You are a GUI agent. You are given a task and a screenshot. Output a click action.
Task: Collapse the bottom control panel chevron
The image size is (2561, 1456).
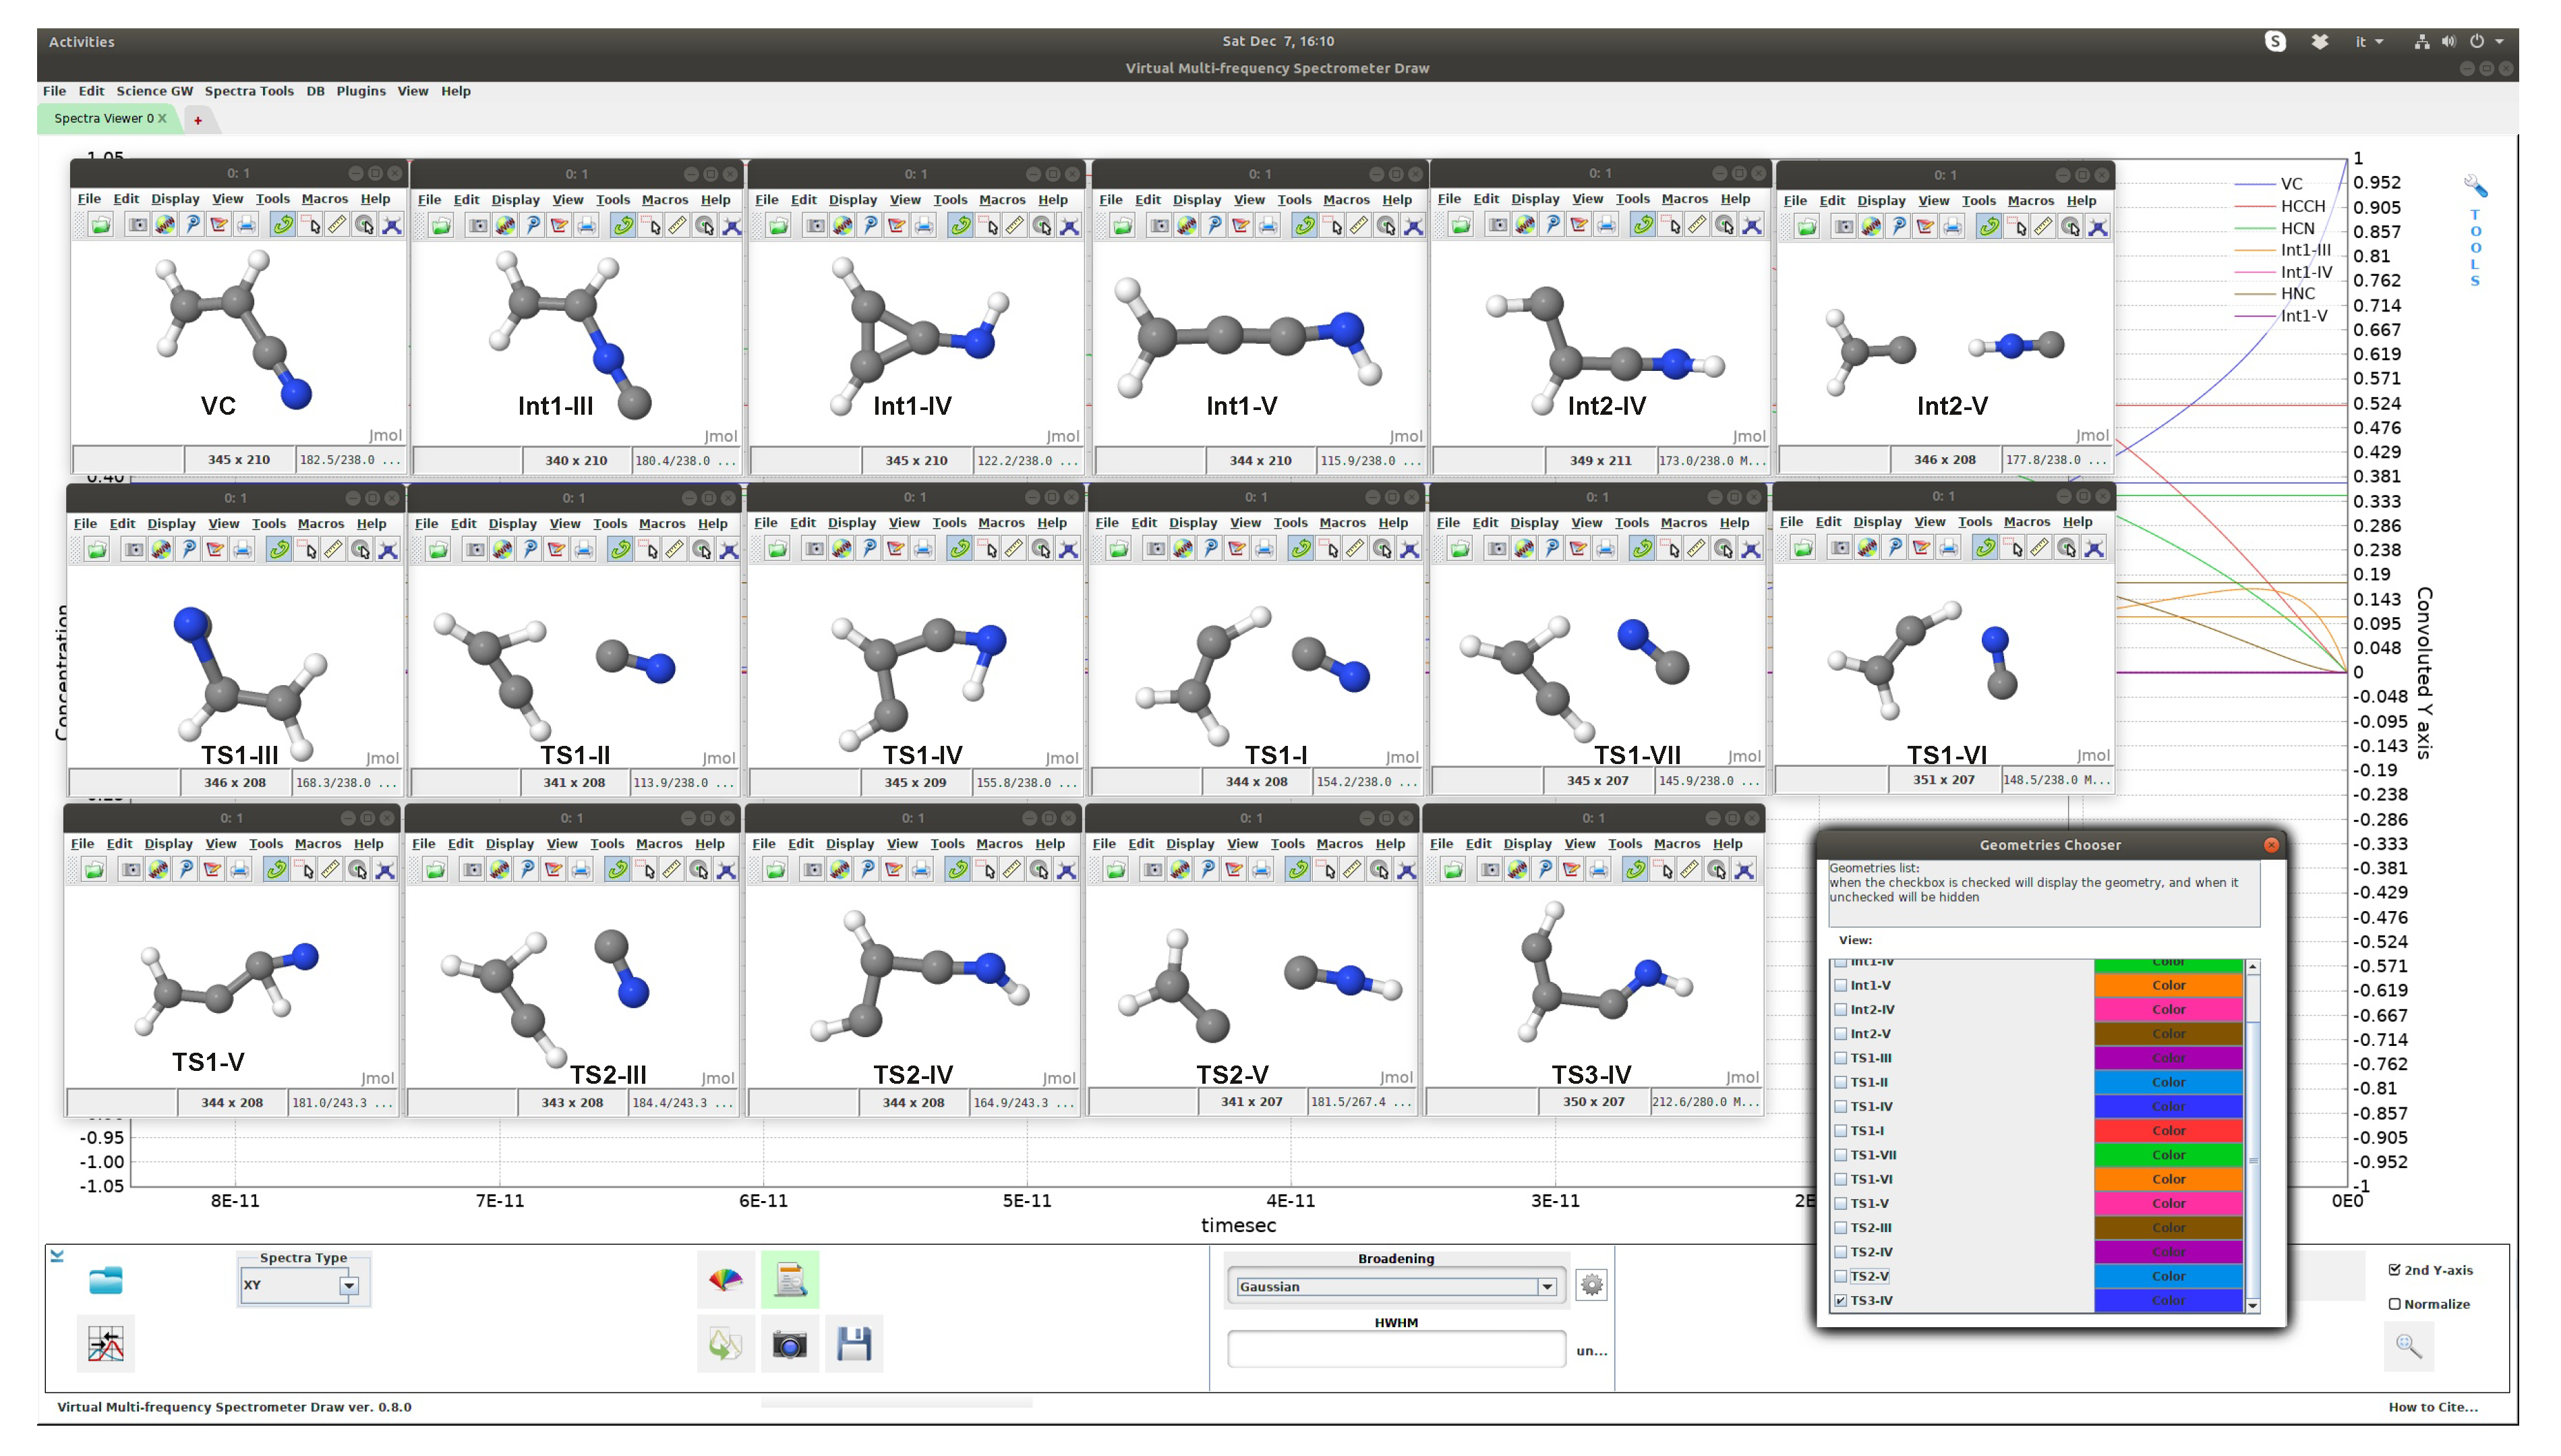coord(57,1256)
